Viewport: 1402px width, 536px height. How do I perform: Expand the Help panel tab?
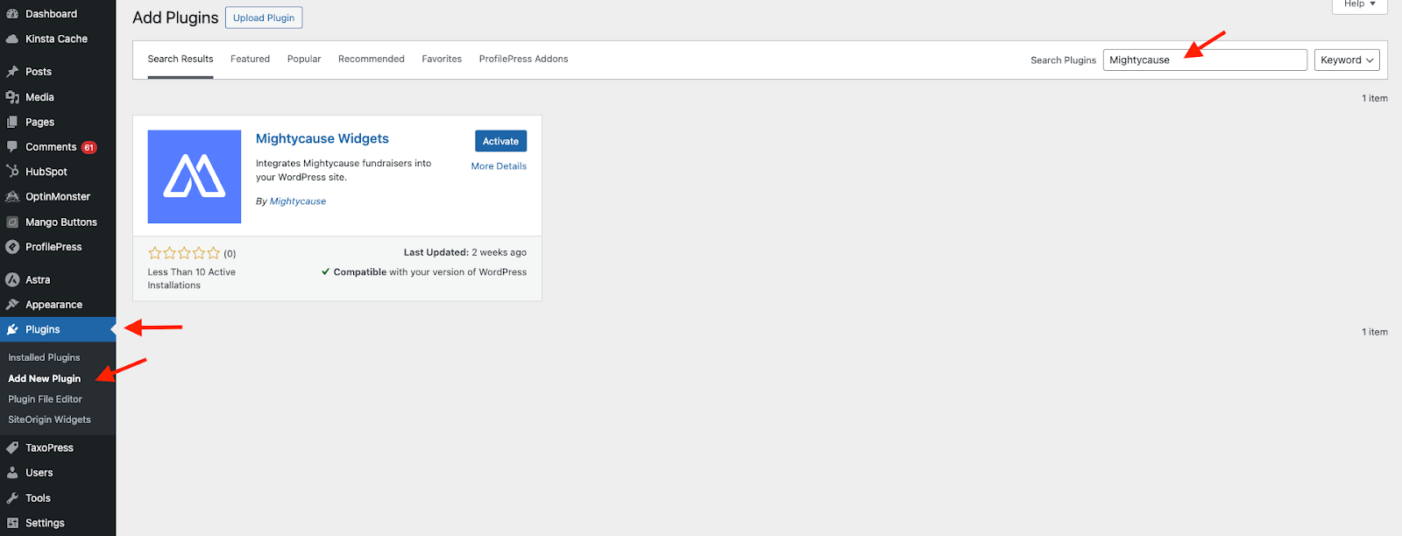1360,4
